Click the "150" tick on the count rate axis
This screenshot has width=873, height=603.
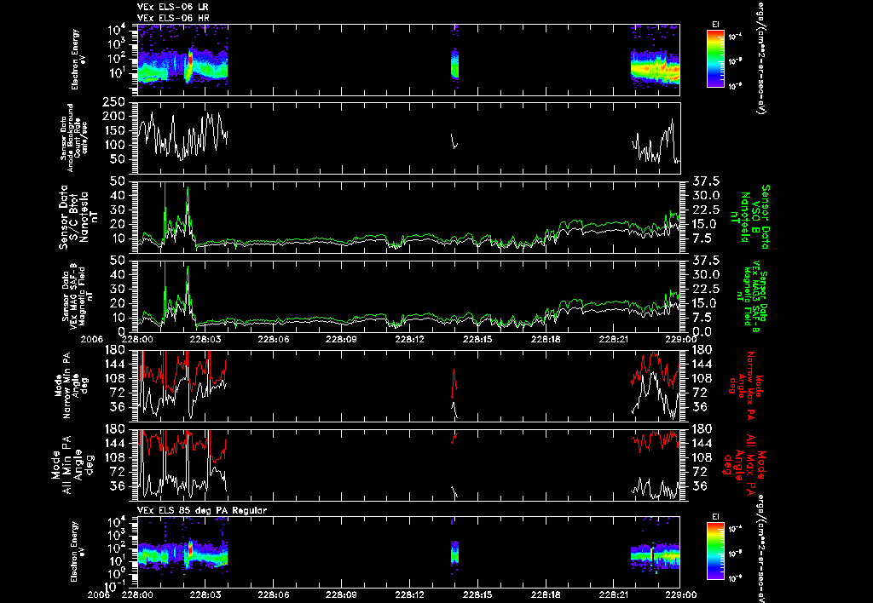click(x=115, y=130)
